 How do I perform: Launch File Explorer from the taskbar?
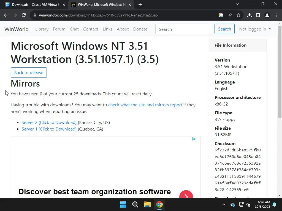147,204
